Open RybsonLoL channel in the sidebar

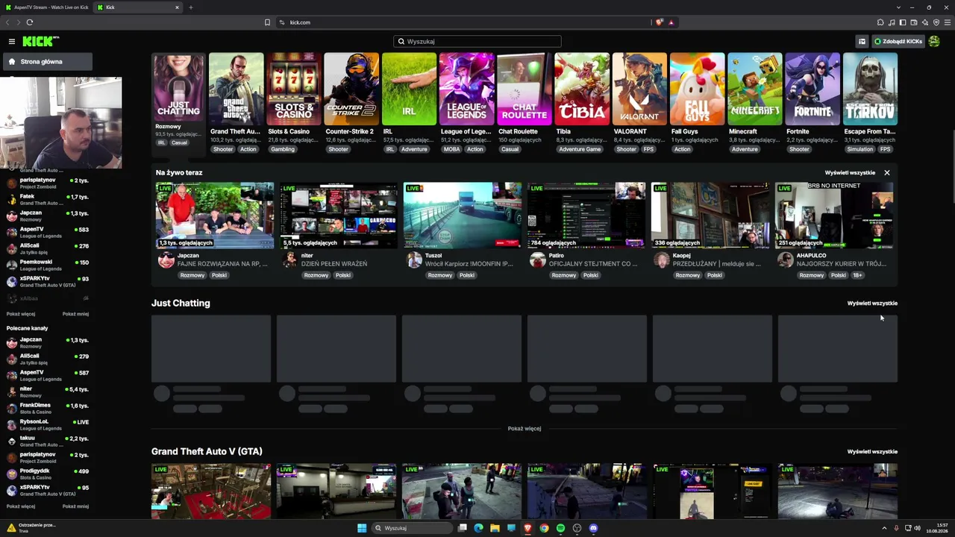tap(48, 424)
